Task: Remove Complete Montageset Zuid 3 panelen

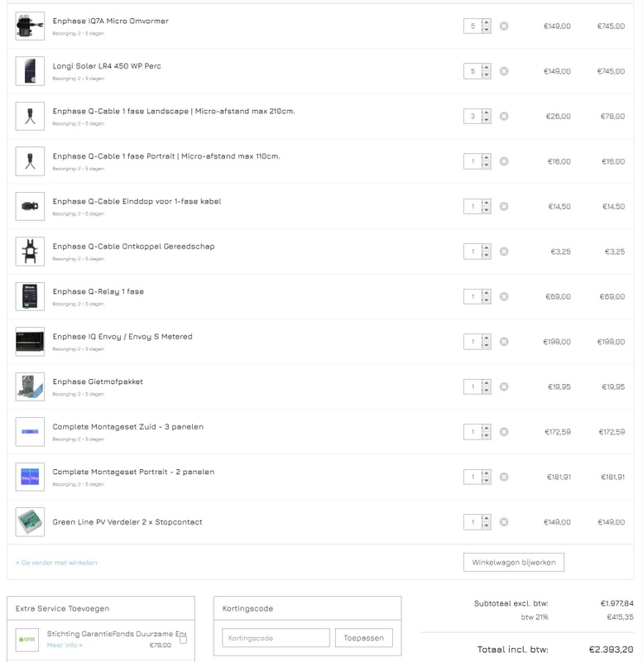Action: pyautogui.click(x=504, y=432)
